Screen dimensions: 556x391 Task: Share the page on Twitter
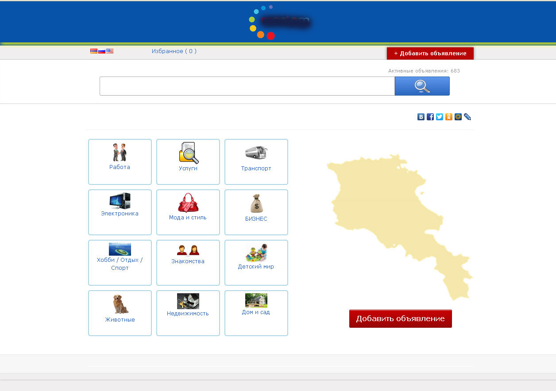(x=440, y=117)
